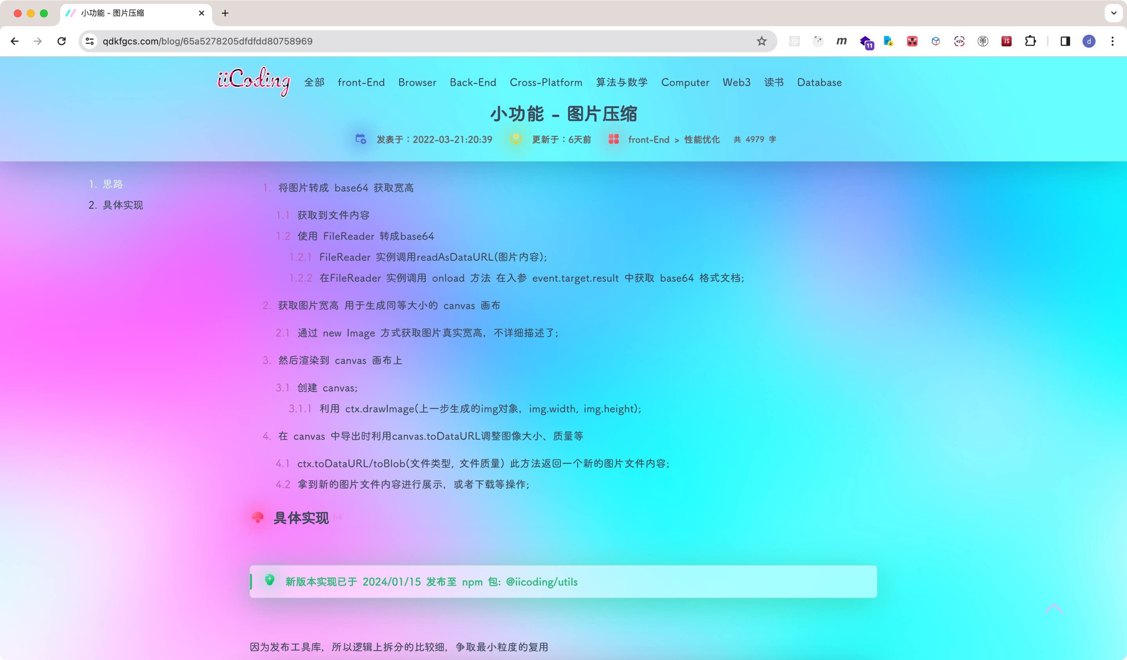1127x660 pixels.
Task: Click the publish date calendar icon
Action: click(361, 139)
